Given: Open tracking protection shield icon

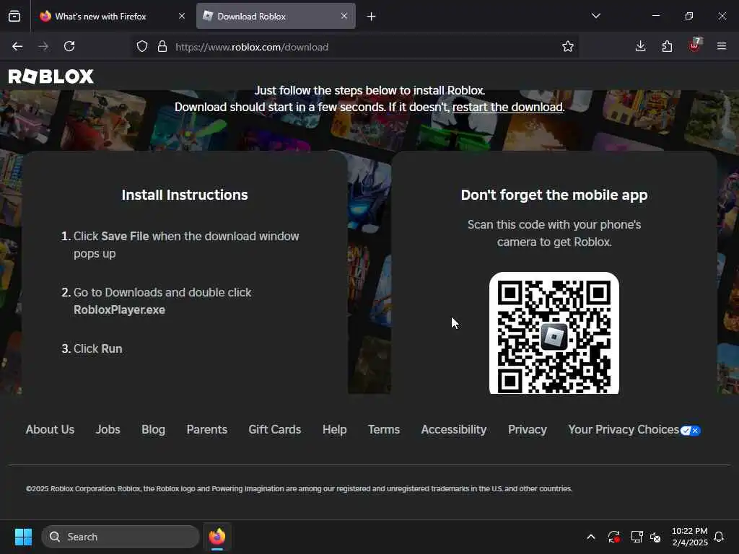Looking at the screenshot, I should pyautogui.click(x=142, y=46).
